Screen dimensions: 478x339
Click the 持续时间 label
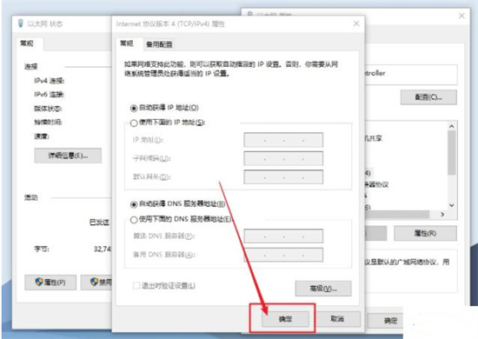(48, 123)
